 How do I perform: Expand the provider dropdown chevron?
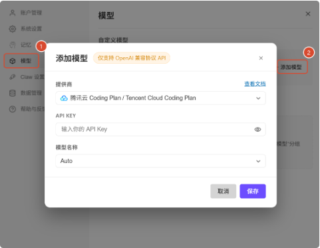click(x=258, y=98)
